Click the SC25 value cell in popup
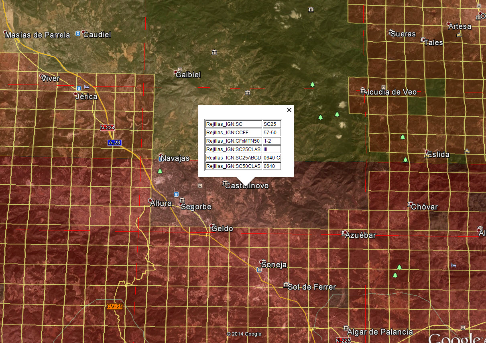 (x=272, y=124)
